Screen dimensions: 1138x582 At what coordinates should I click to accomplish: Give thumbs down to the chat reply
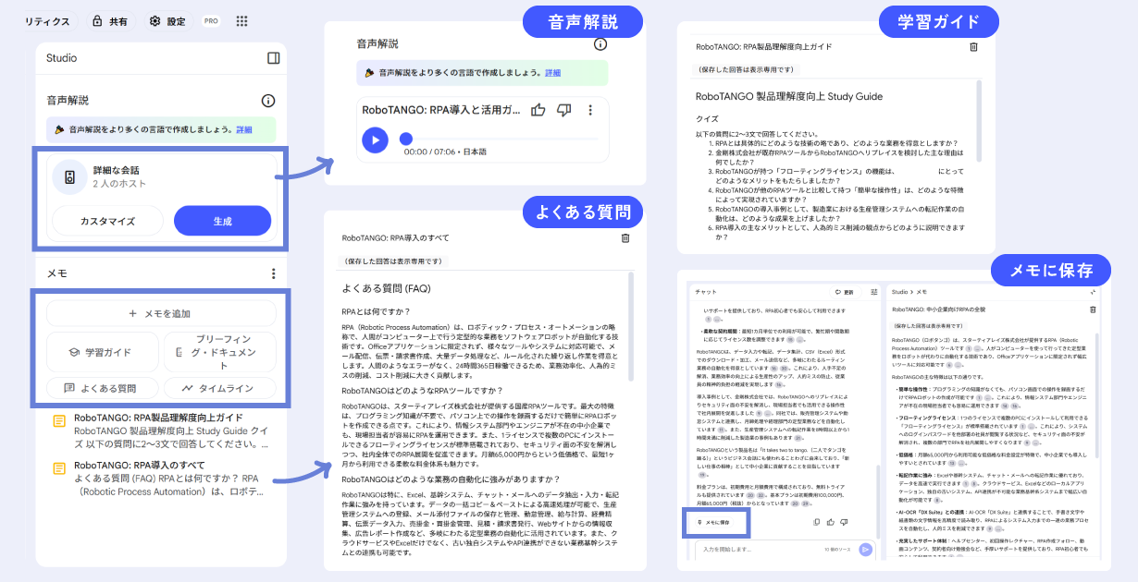click(x=844, y=522)
